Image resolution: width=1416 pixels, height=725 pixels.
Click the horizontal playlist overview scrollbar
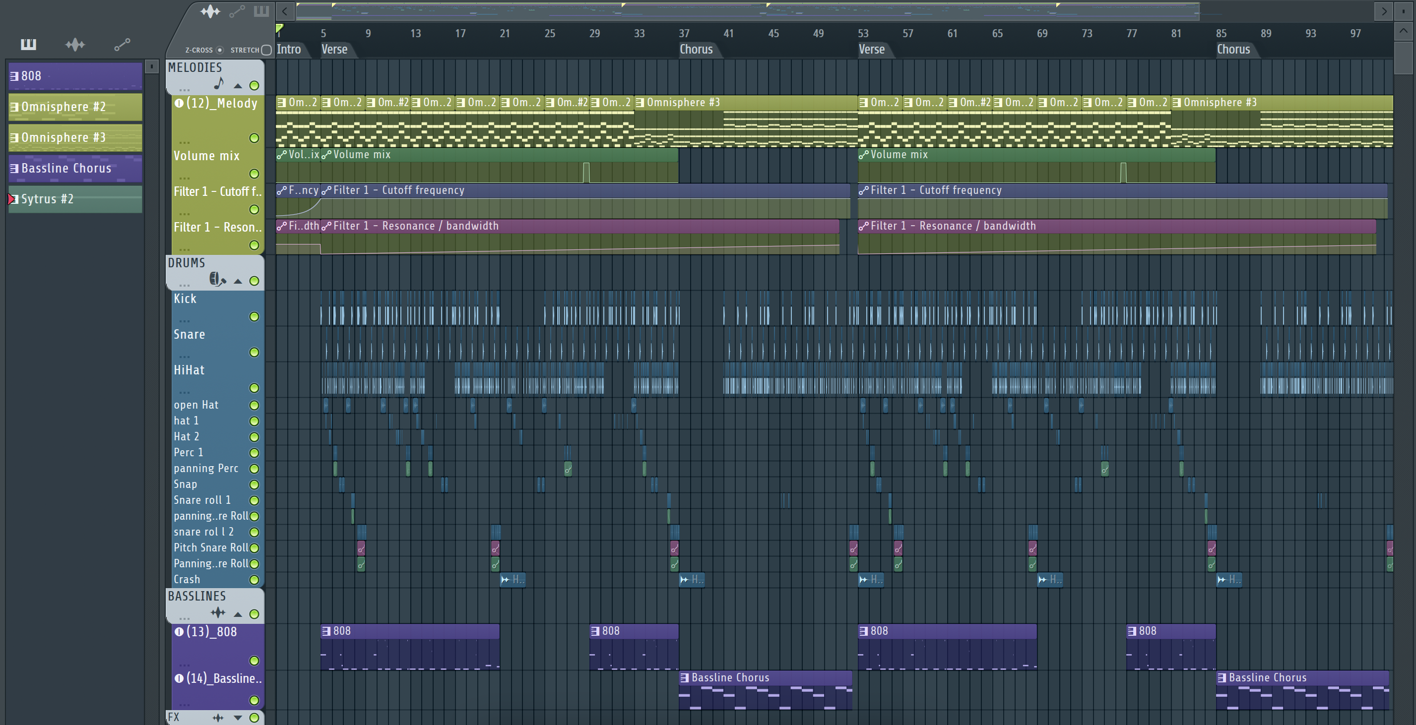pyautogui.click(x=748, y=11)
